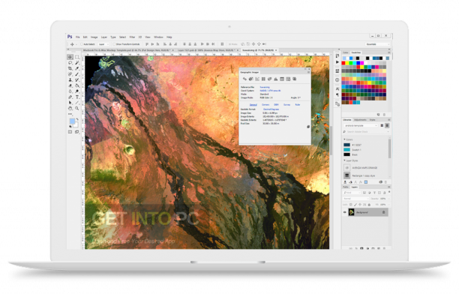Image resolution: width=459 pixels, height=294 pixels.
Task: Select the Paint Bucket tool
Action: click(x=77, y=85)
